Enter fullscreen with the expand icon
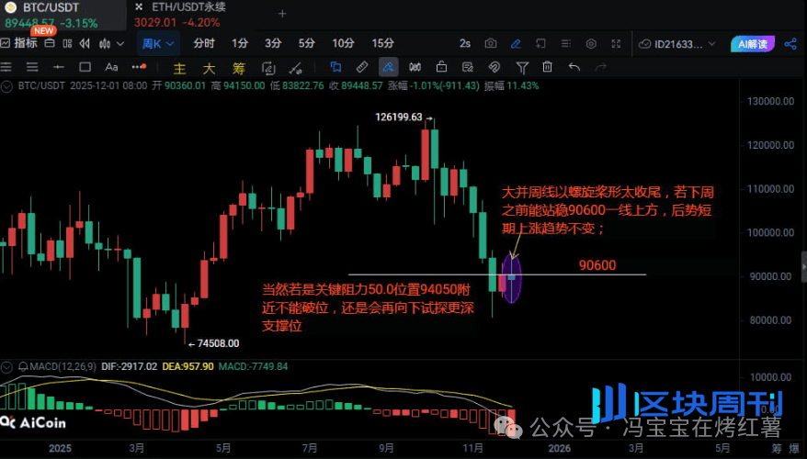This screenshot has width=807, height=459. pos(616,44)
